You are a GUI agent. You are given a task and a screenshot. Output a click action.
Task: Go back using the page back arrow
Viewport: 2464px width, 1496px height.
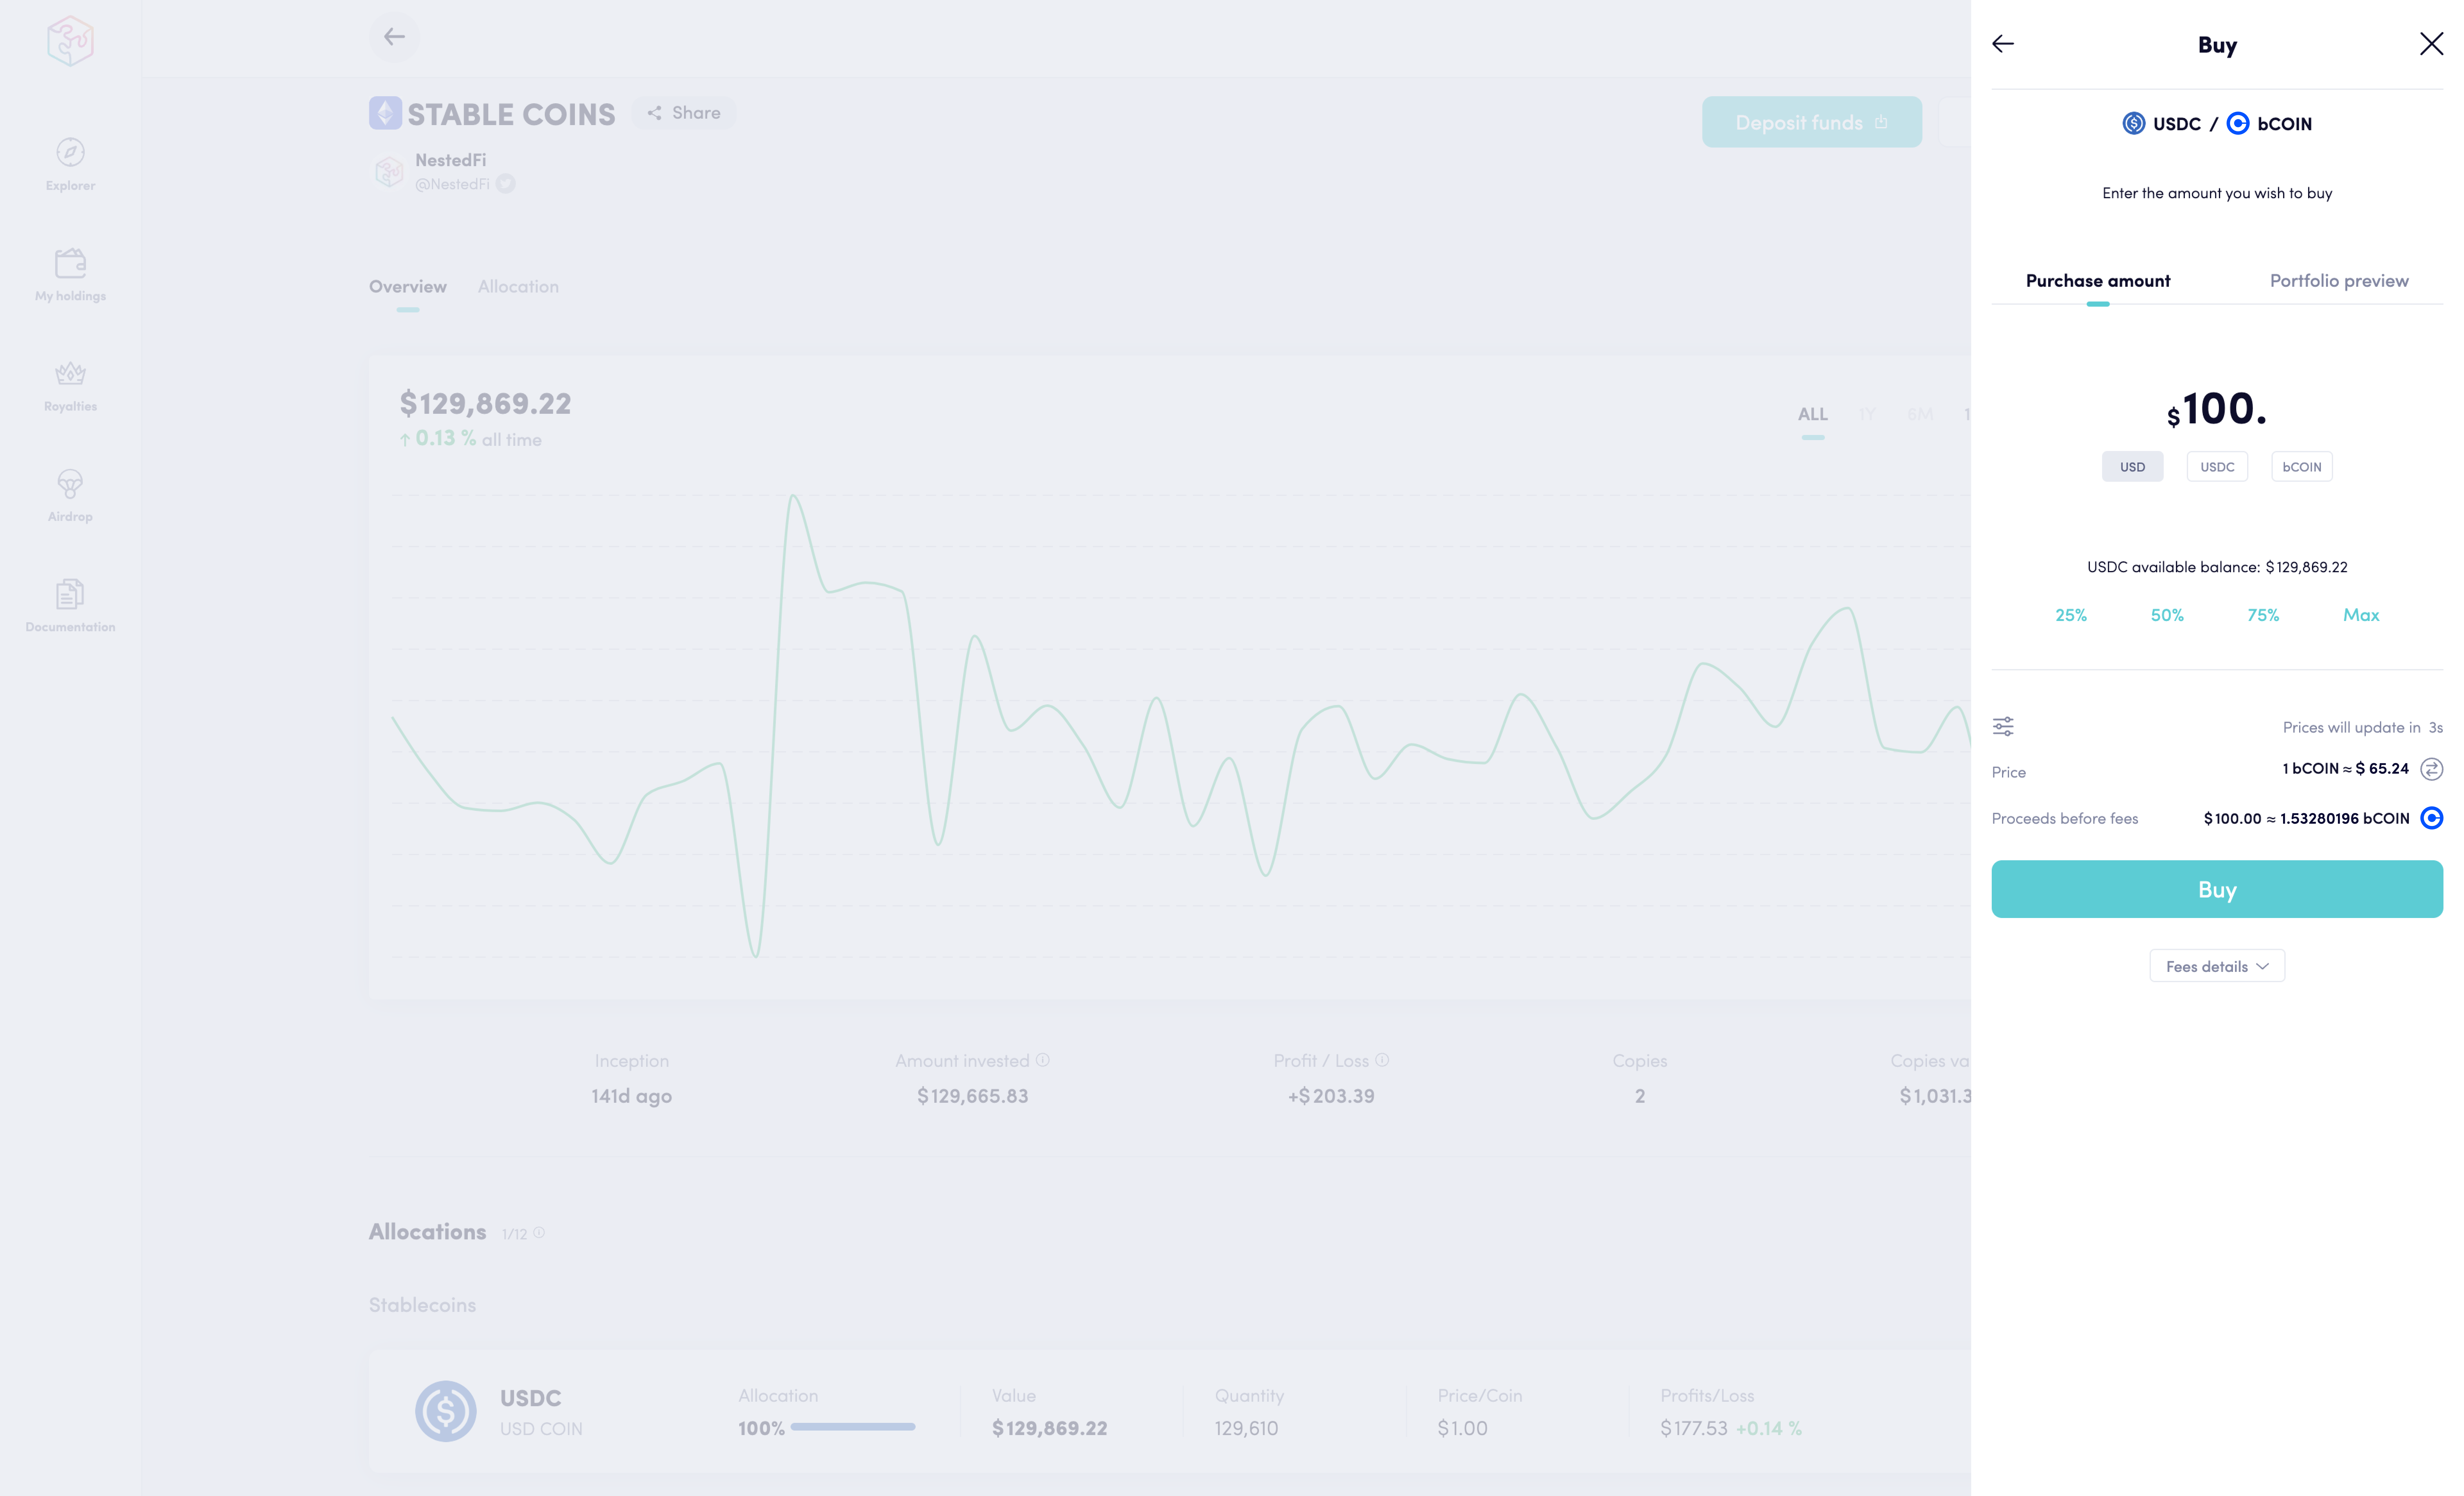coord(394,37)
